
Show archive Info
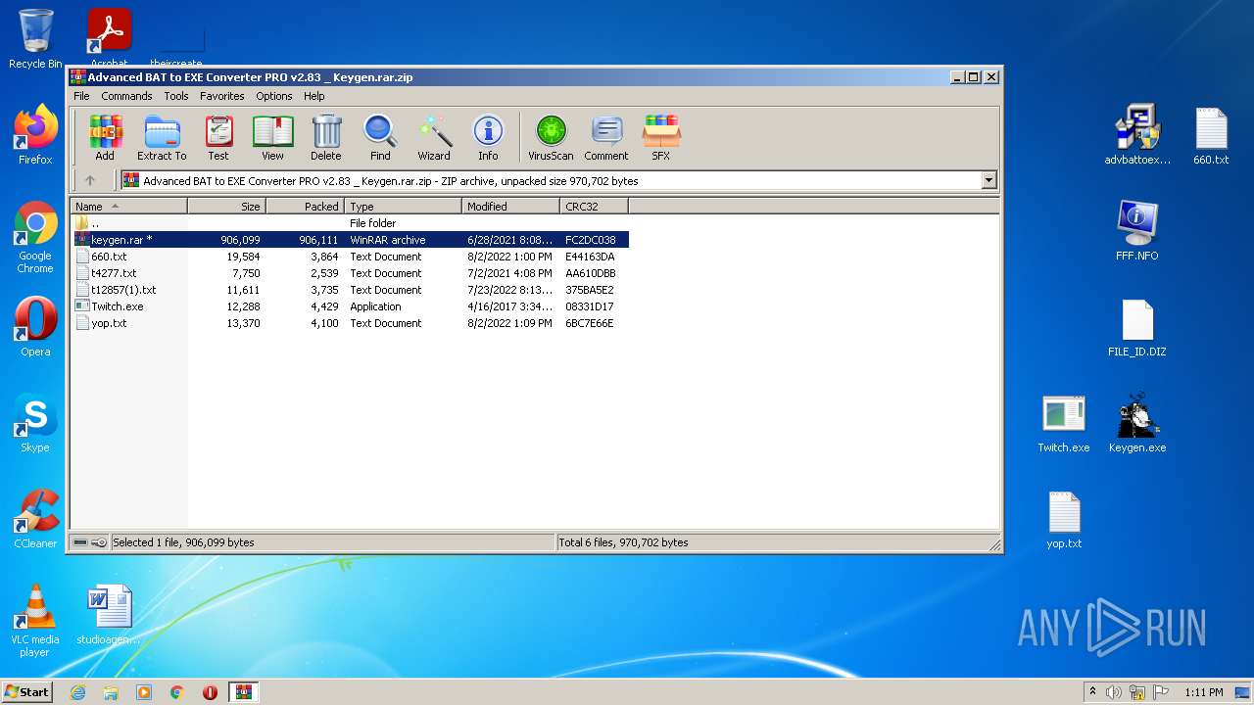[x=488, y=137]
